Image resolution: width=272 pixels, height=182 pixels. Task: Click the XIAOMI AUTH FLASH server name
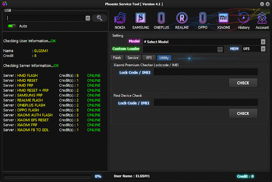coord(35,115)
